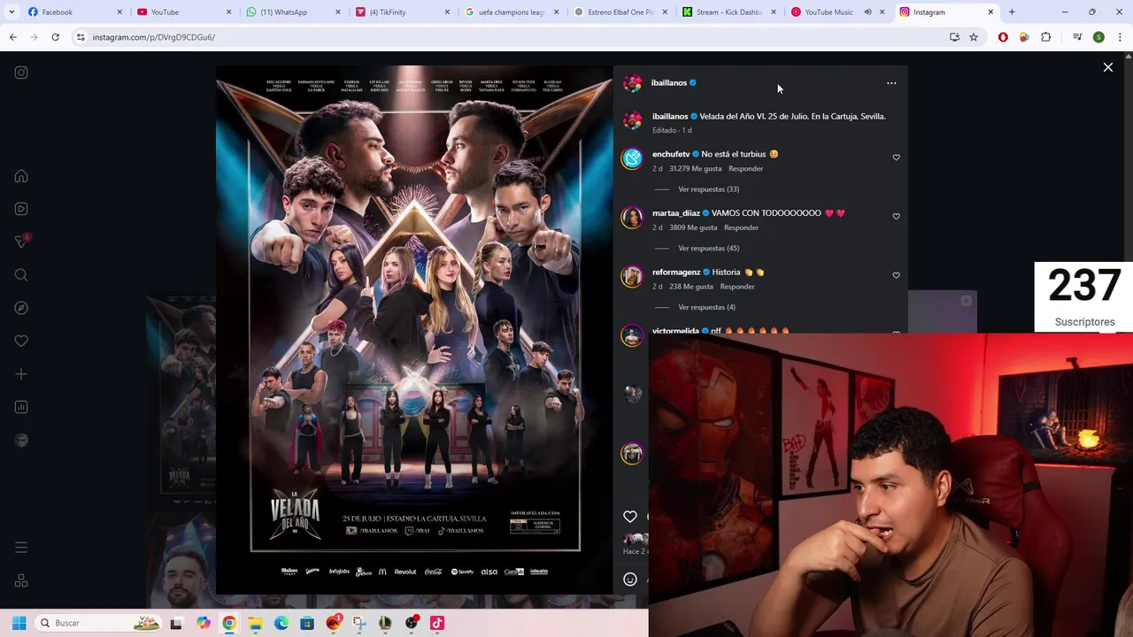This screenshot has width=1133, height=637.
Task: Open Reels from the Instagram sidebar
Action: [x=21, y=209]
